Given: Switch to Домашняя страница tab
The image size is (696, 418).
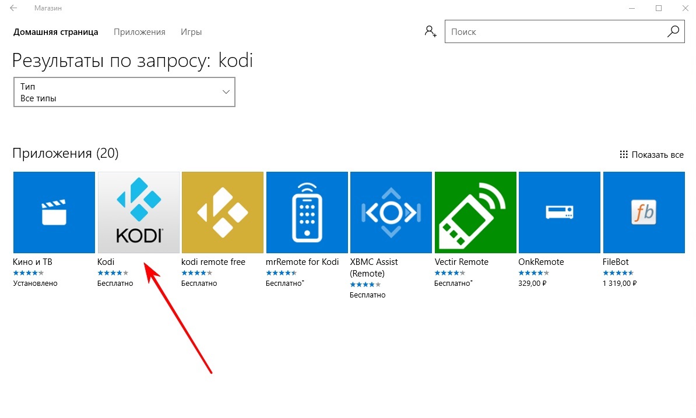Looking at the screenshot, I should tap(55, 32).
